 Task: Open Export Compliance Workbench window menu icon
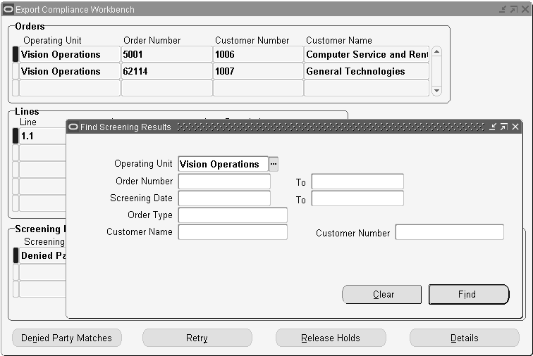coord(8,9)
